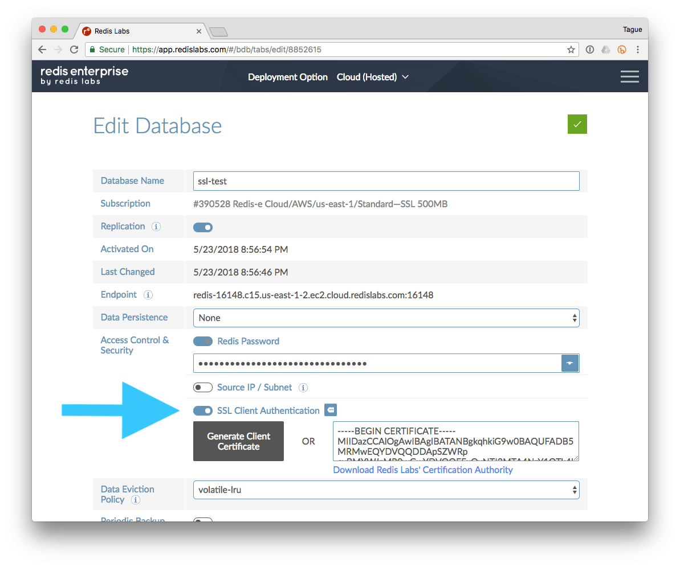680x567 pixels.
Task: Enable the Source IP / Subnet toggle
Action: click(203, 387)
